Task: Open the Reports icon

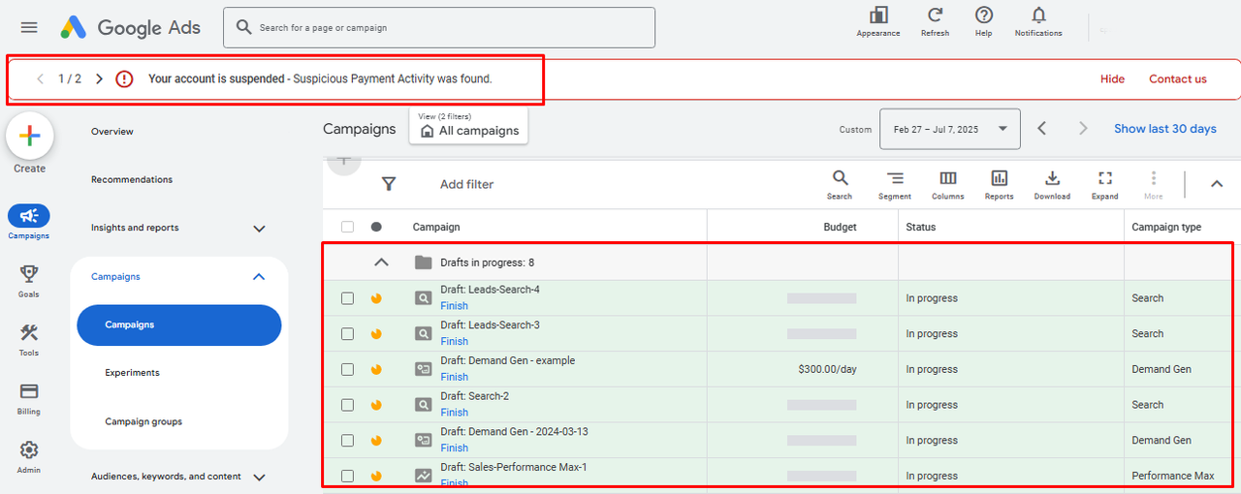Action: point(999,178)
